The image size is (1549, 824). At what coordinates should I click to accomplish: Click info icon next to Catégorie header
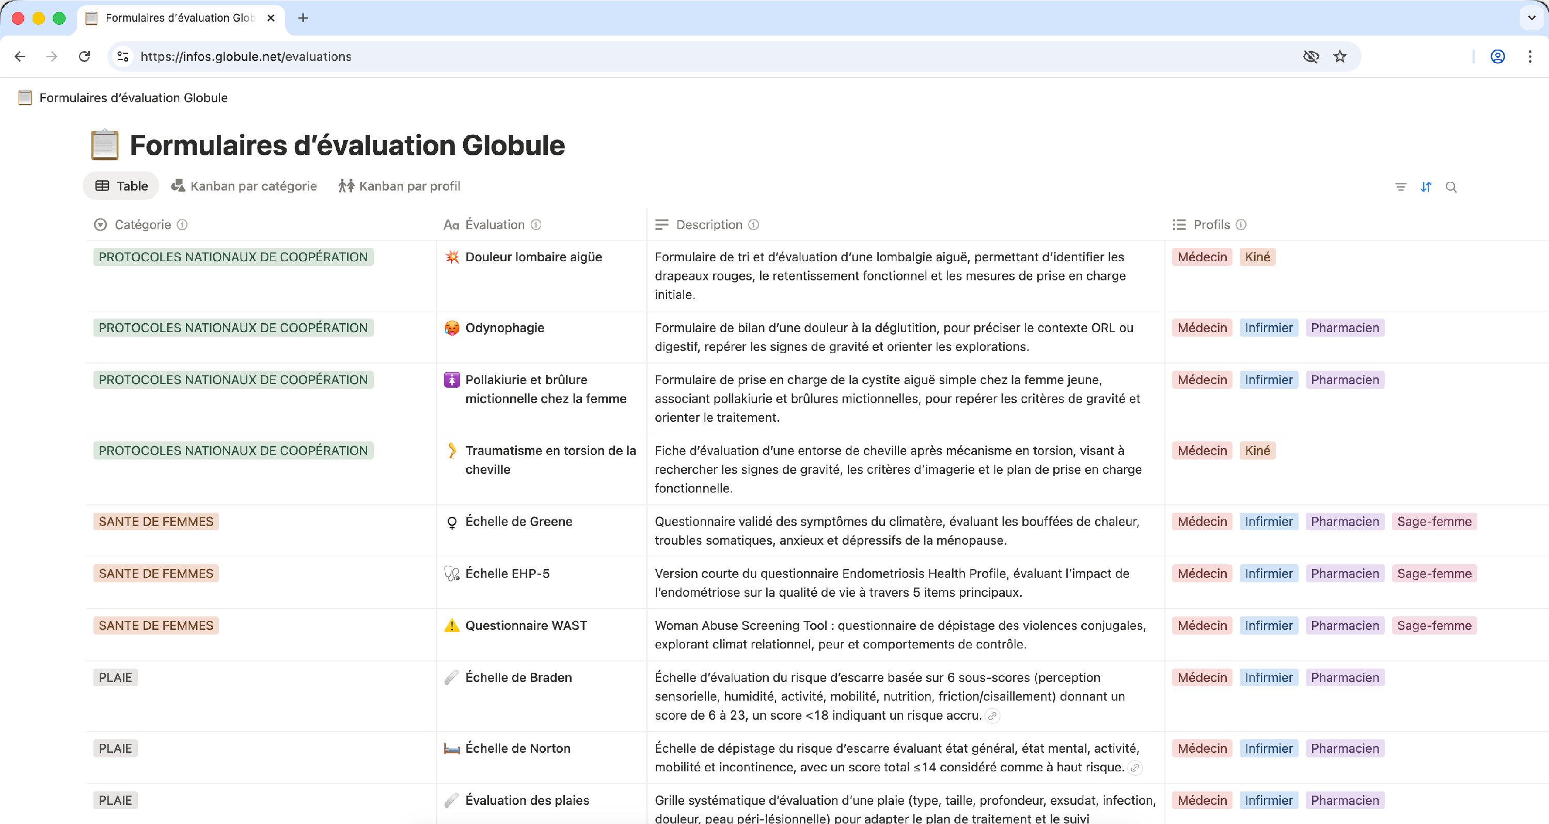(x=182, y=225)
